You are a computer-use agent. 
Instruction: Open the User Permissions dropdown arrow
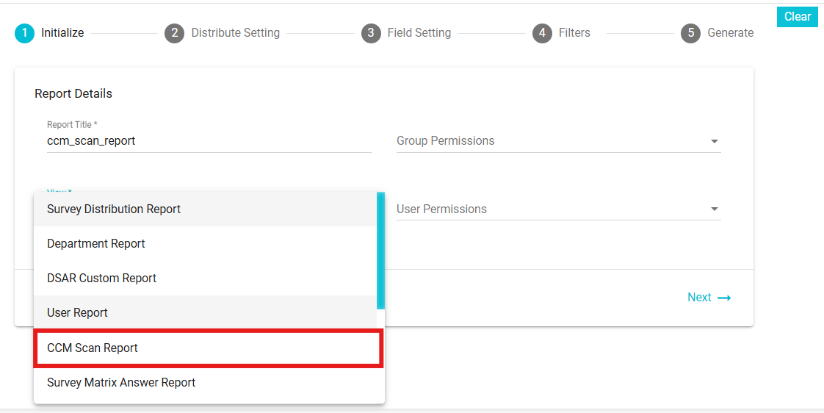tap(714, 209)
